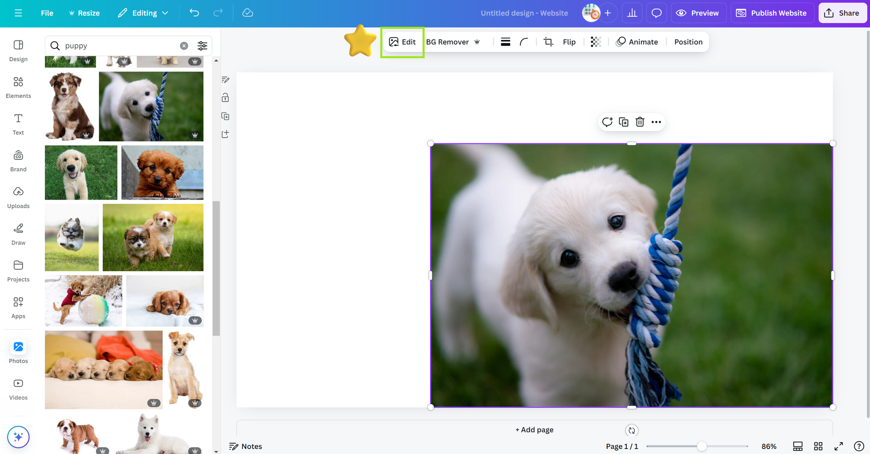This screenshot has width=870, height=454.
Task: Open the Canva AI assistant sparkle button
Action: coord(18,437)
